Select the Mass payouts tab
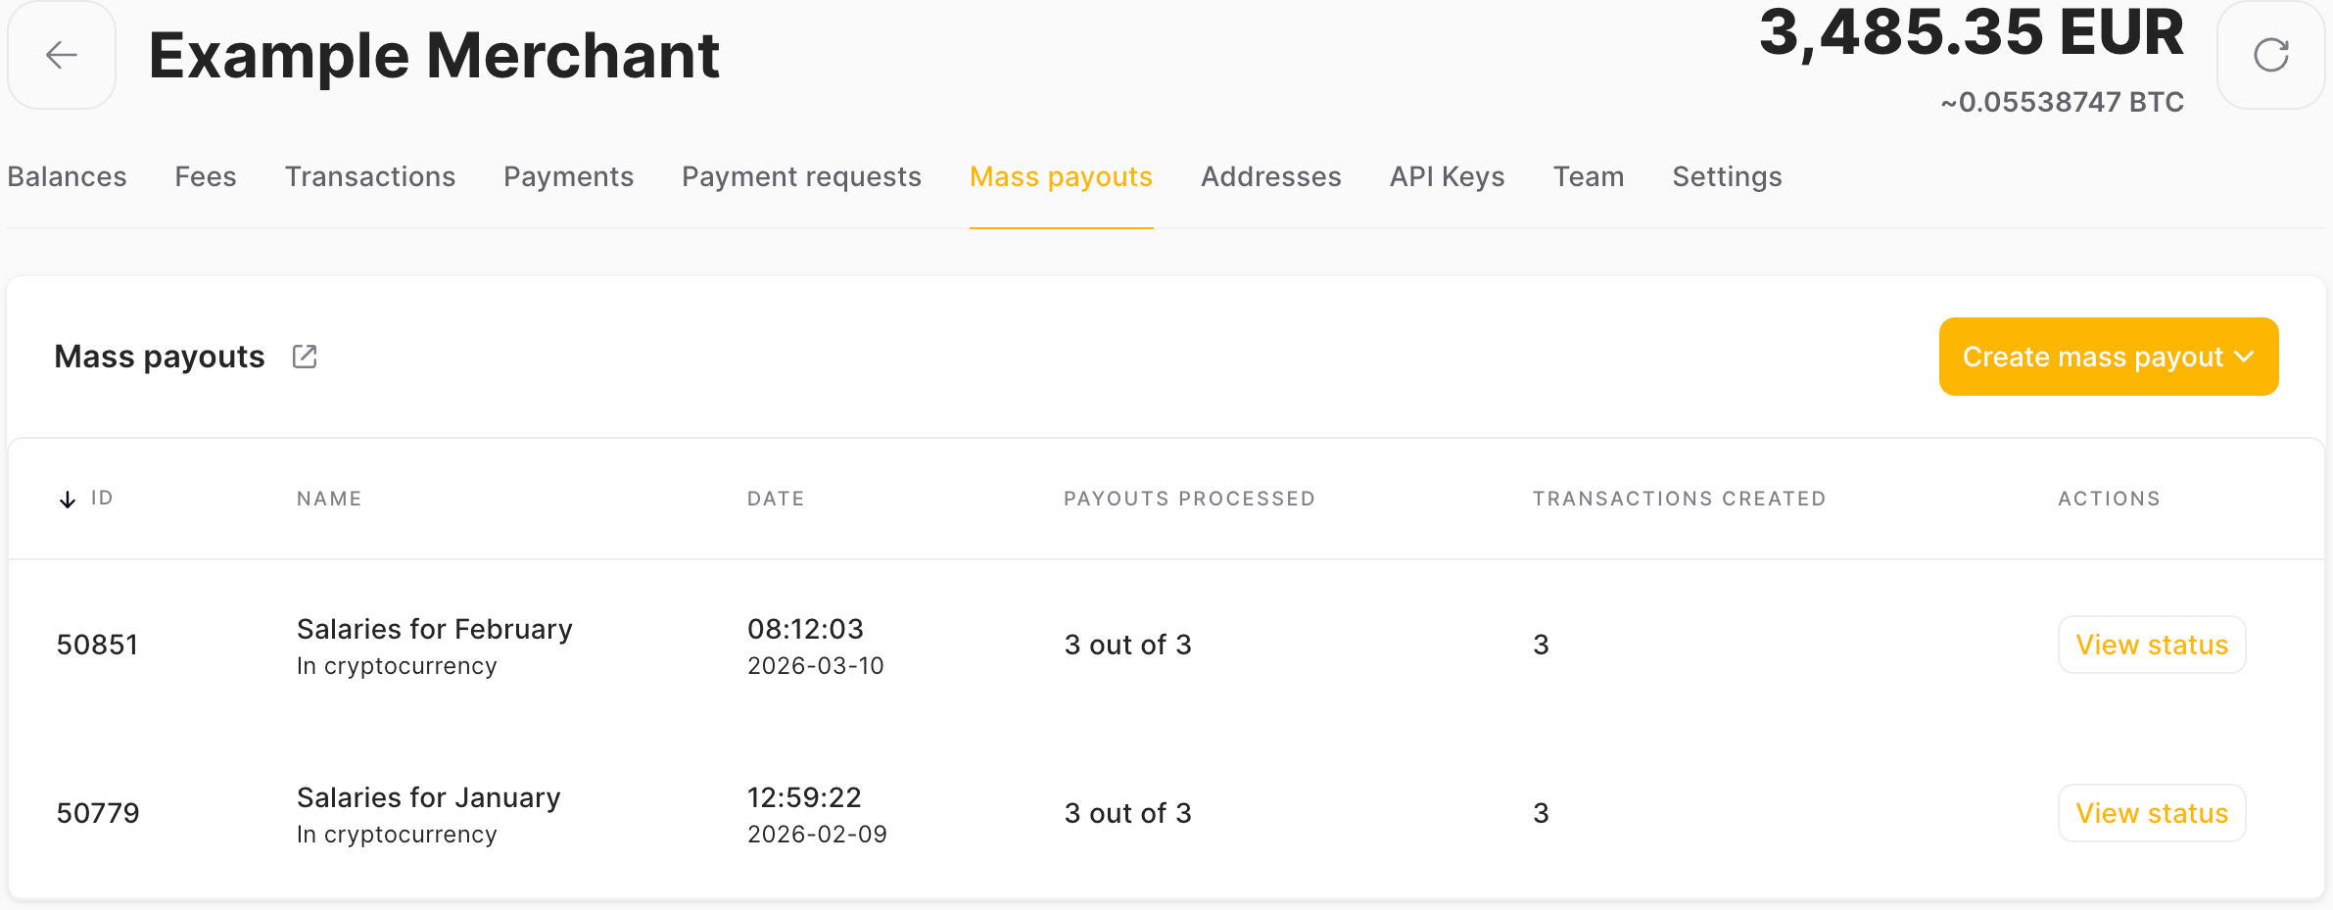2333x910 pixels. [x=1062, y=176]
